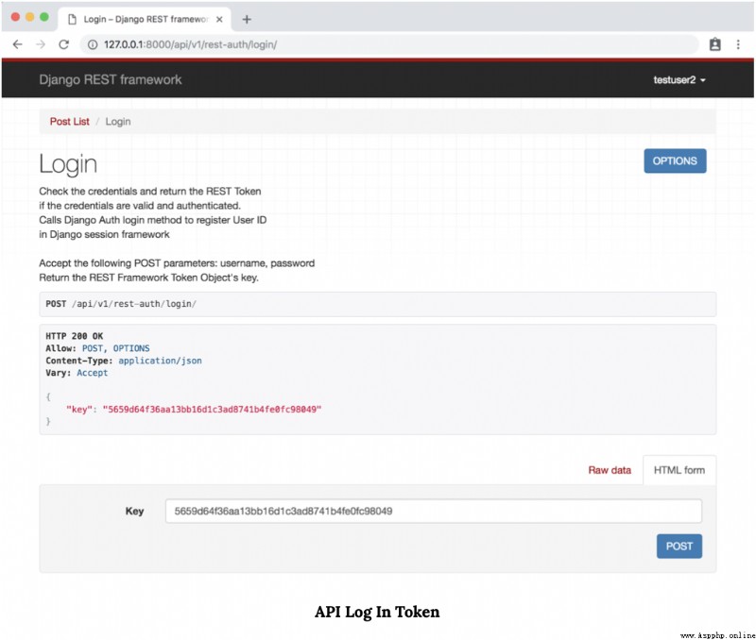
Task: Click the POST /api/v1/rest-auth/login/ request line
Action: [x=121, y=304]
